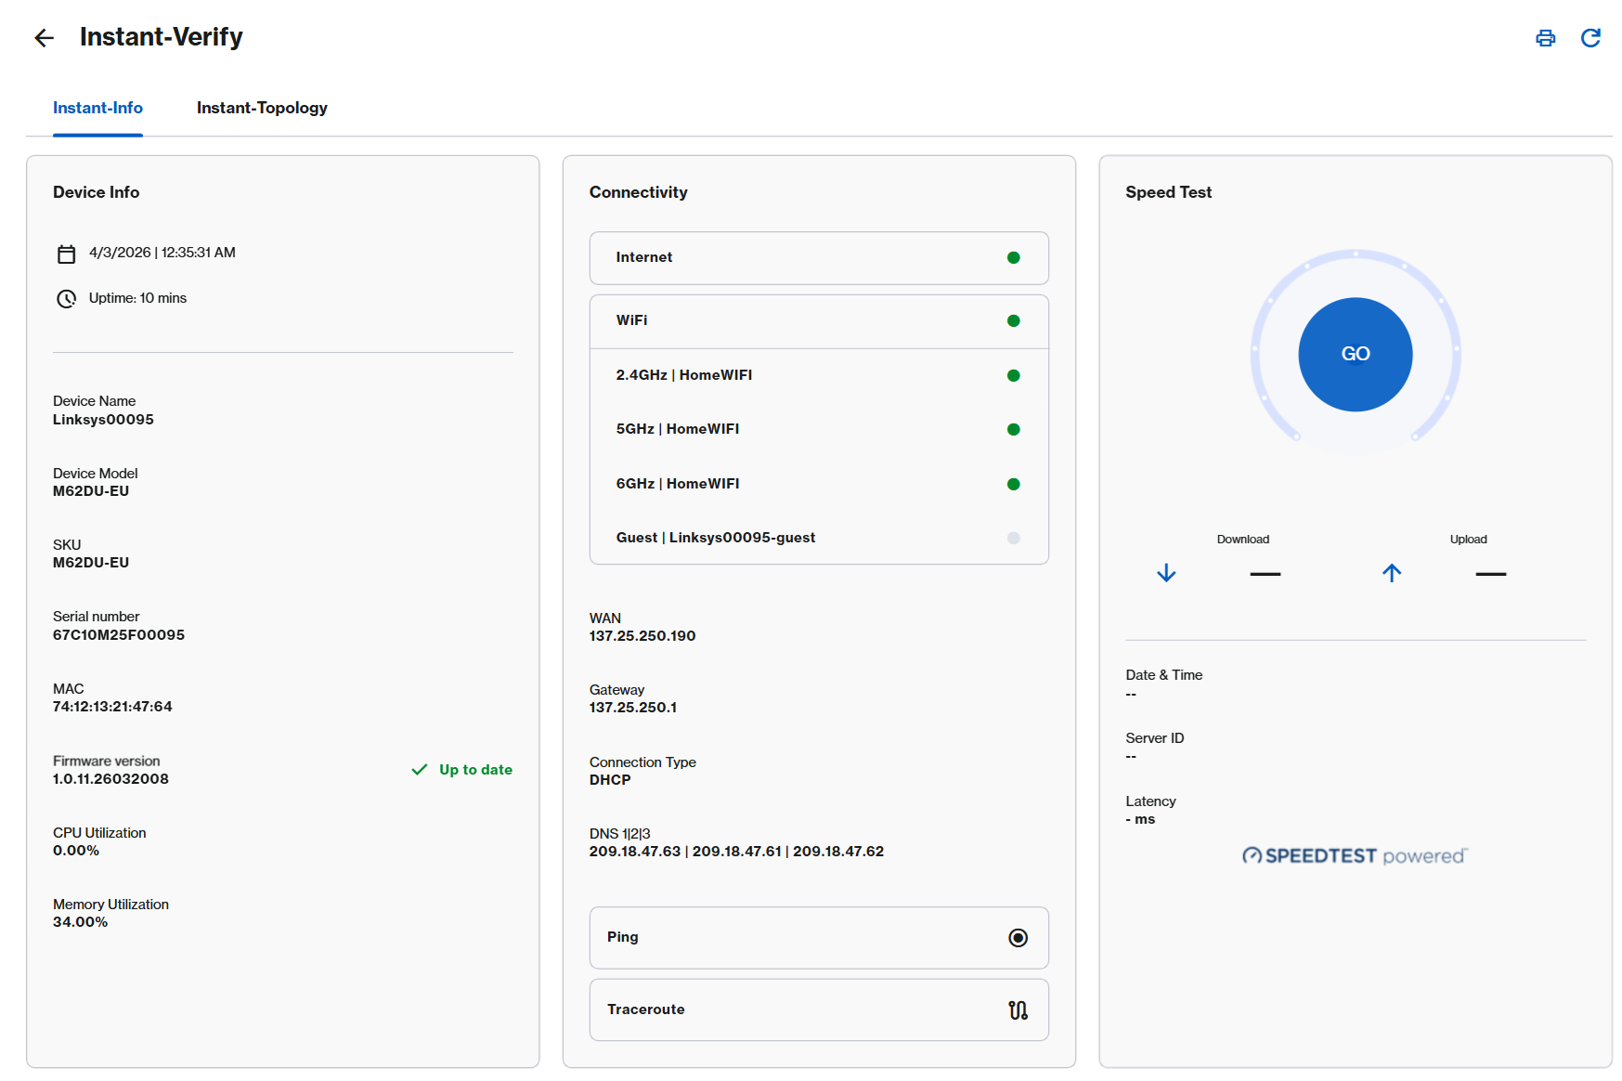Image resolution: width=1622 pixels, height=1081 pixels.
Task: Click the refresh icon to reload the page
Action: pos(1591,38)
